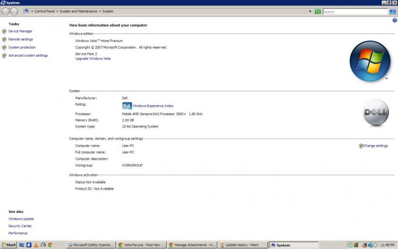Click the System title bar icon

[x=3, y=3]
